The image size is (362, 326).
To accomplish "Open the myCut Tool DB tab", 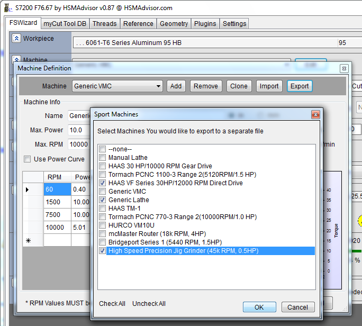I will tap(65, 24).
